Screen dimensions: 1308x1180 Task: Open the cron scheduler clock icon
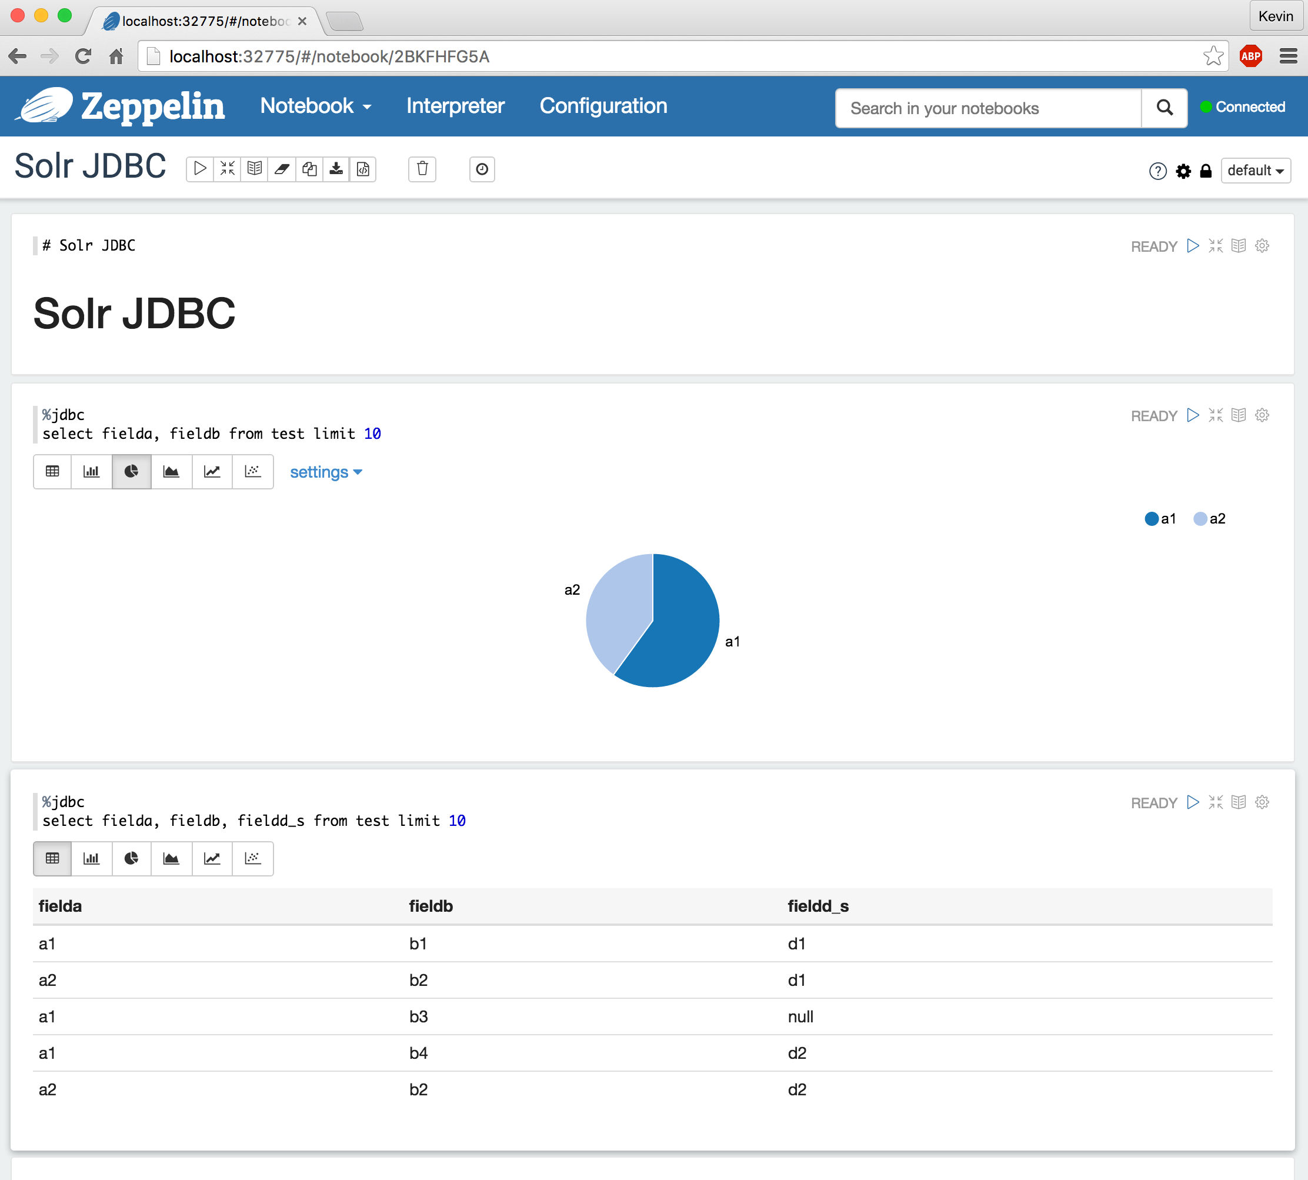point(482,169)
